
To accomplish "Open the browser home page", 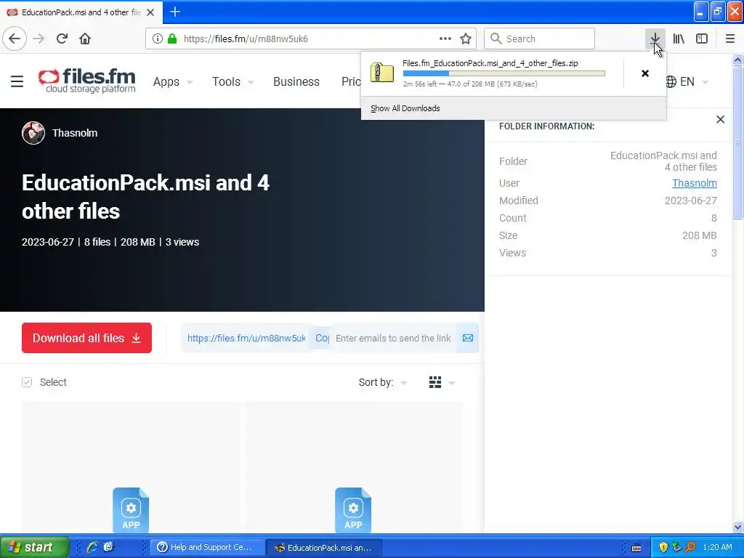I will pyautogui.click(x=85, y=39).
